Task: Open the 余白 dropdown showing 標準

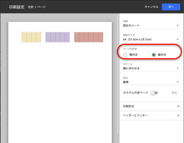Action: [151, 82]
